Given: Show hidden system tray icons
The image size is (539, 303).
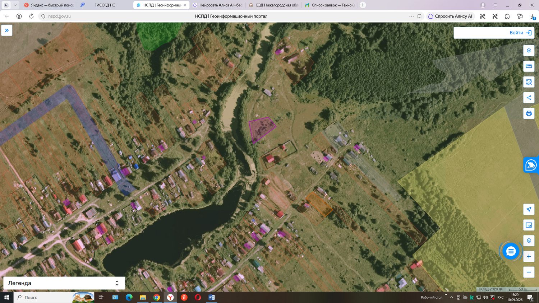Looking at the screenshot, I should point(452,297).
